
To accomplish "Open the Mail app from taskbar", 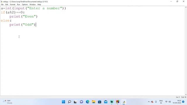I will (106, 102).
